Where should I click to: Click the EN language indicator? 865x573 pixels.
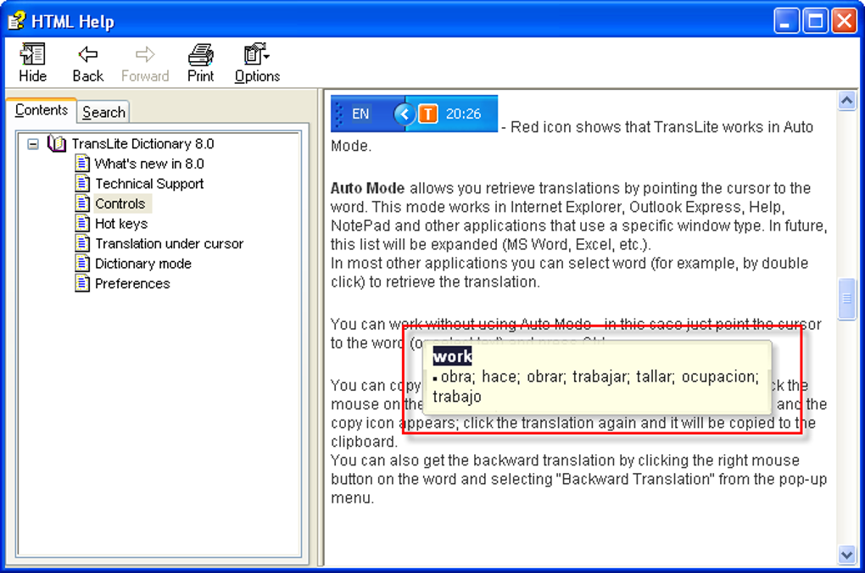click(360, 114)
